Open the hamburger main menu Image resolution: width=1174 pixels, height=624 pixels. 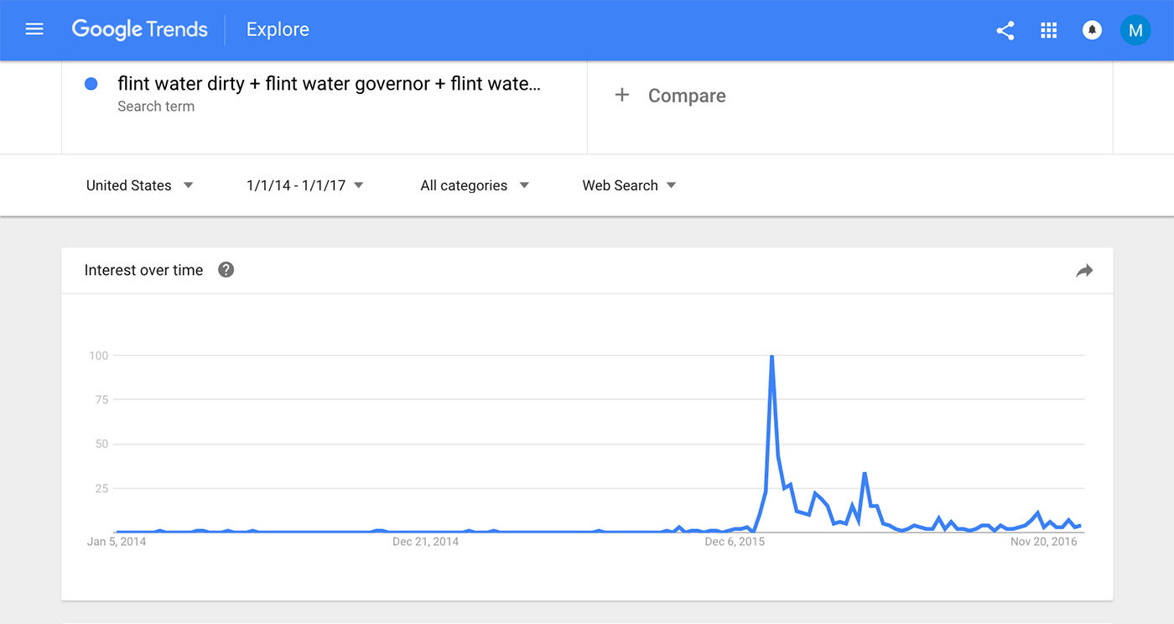(x=34, y=29)
